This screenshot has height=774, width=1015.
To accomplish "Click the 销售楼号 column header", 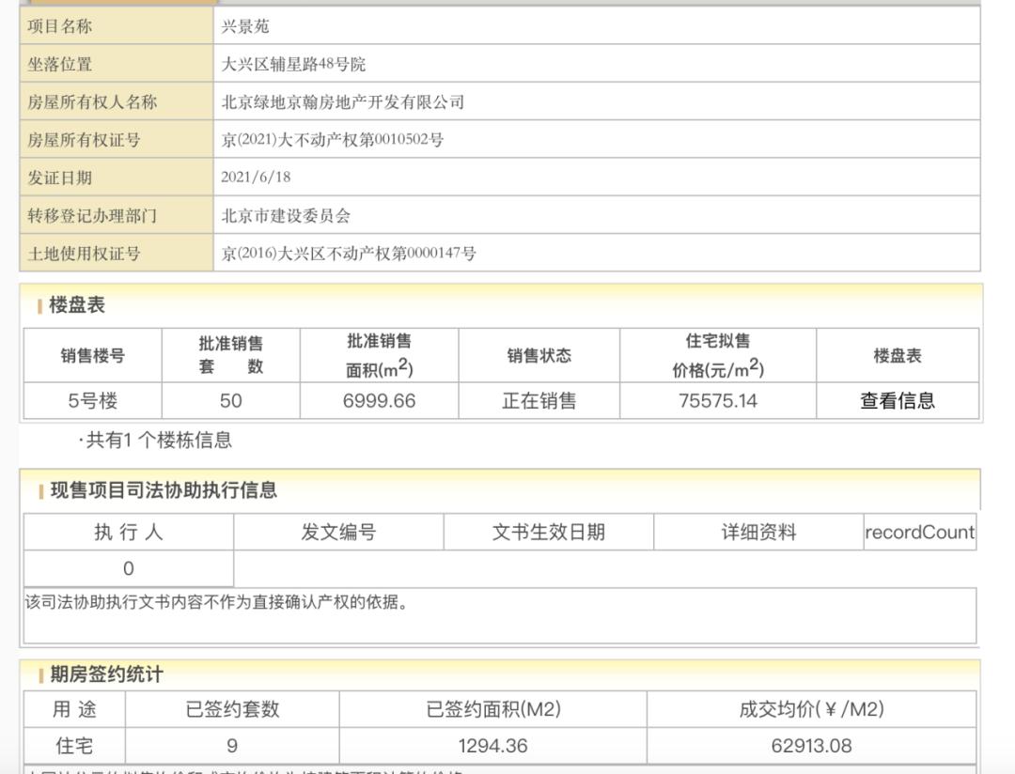I will [92, 355].
